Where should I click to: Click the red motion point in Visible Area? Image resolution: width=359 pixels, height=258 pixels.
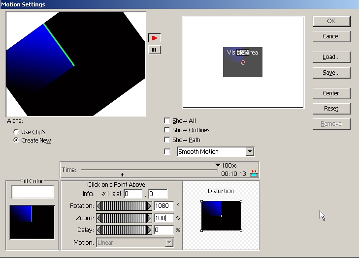(243, 62)
